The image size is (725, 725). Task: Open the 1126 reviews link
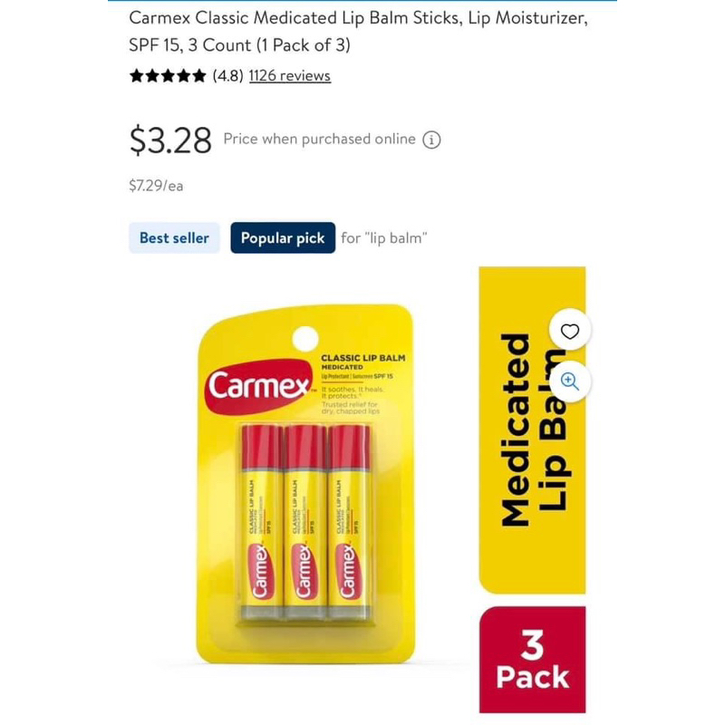pos(290,75)
